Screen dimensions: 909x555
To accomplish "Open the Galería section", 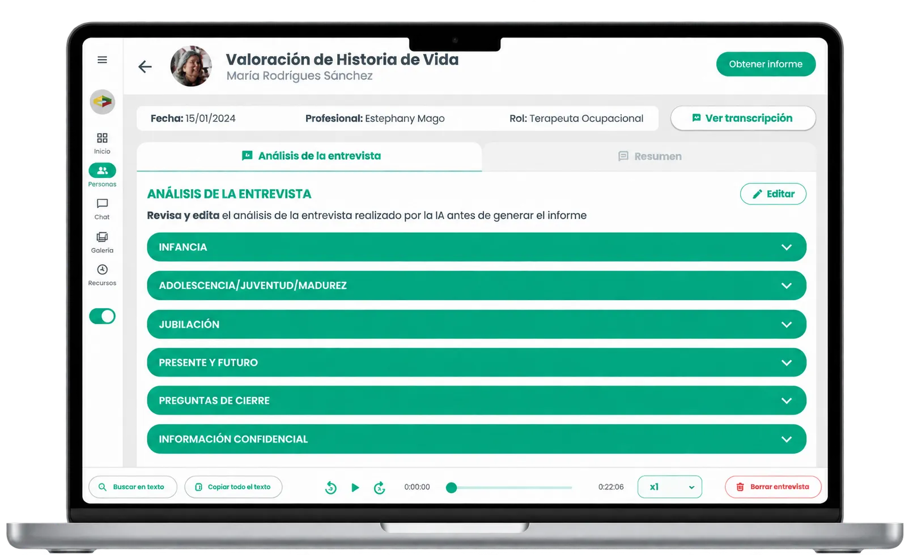I will pos(102,242).
